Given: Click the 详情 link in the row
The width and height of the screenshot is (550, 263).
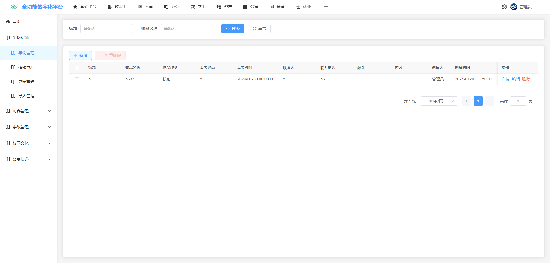Looking at the screenshot, I should click(x=505, y=79).
